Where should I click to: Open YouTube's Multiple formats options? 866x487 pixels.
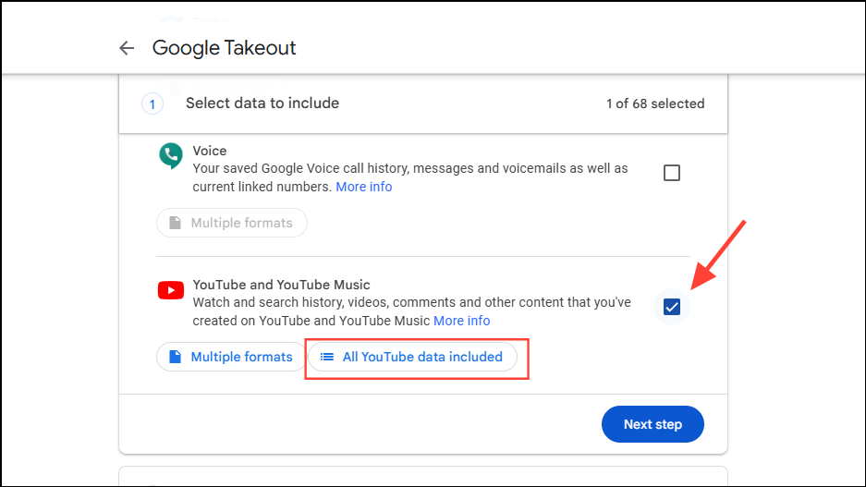230,357
